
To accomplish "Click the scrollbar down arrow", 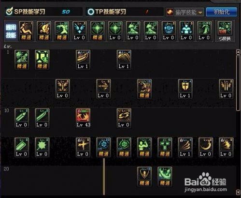I will tap(238, 192).
